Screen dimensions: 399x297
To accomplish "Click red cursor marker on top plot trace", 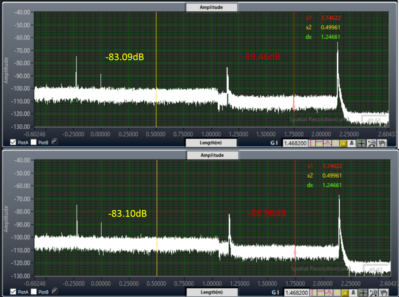I will [294, 107].
